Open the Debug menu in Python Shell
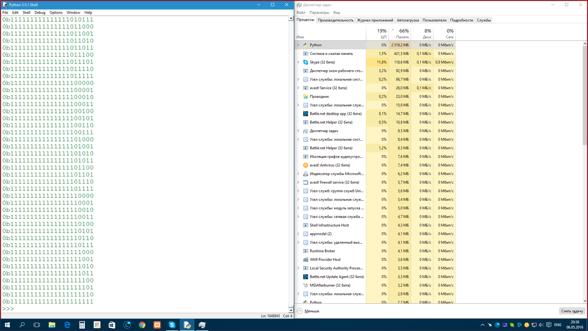 40,13
